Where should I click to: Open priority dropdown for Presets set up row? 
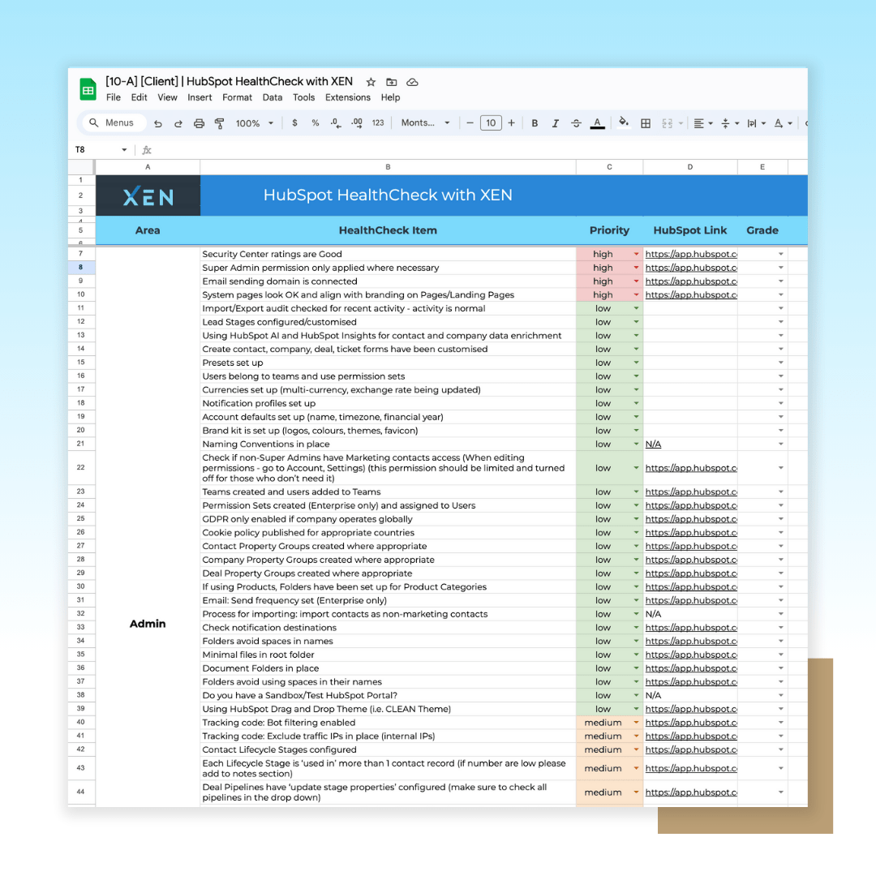pyautogui.click(x=636, y=363)
